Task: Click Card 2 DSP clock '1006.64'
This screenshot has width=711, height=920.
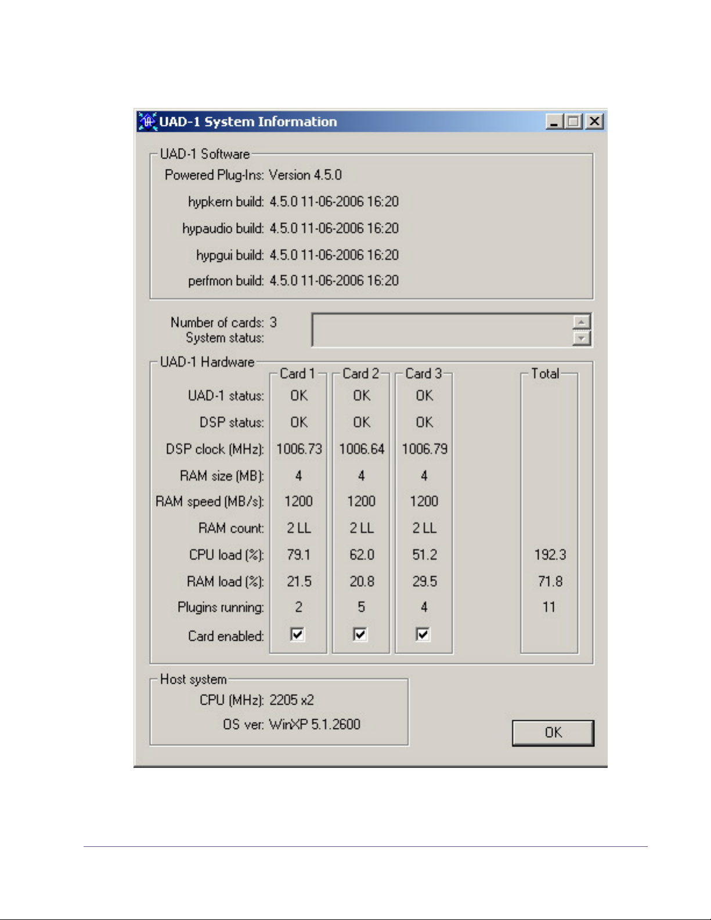Action: 362,449
